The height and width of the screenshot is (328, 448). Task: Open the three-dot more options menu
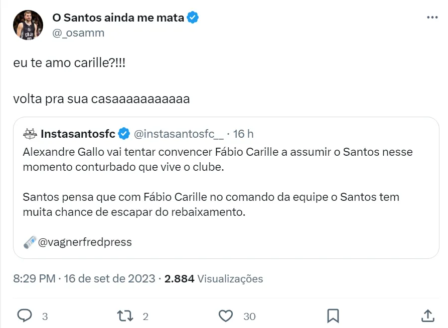coord(432,18)
